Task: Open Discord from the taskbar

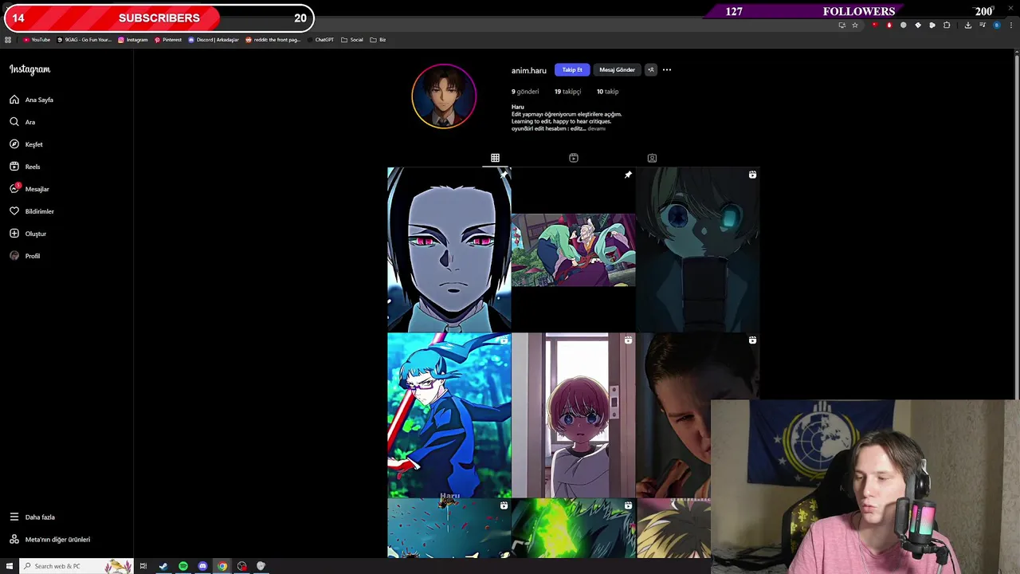Action: click(x=202, y=566)
